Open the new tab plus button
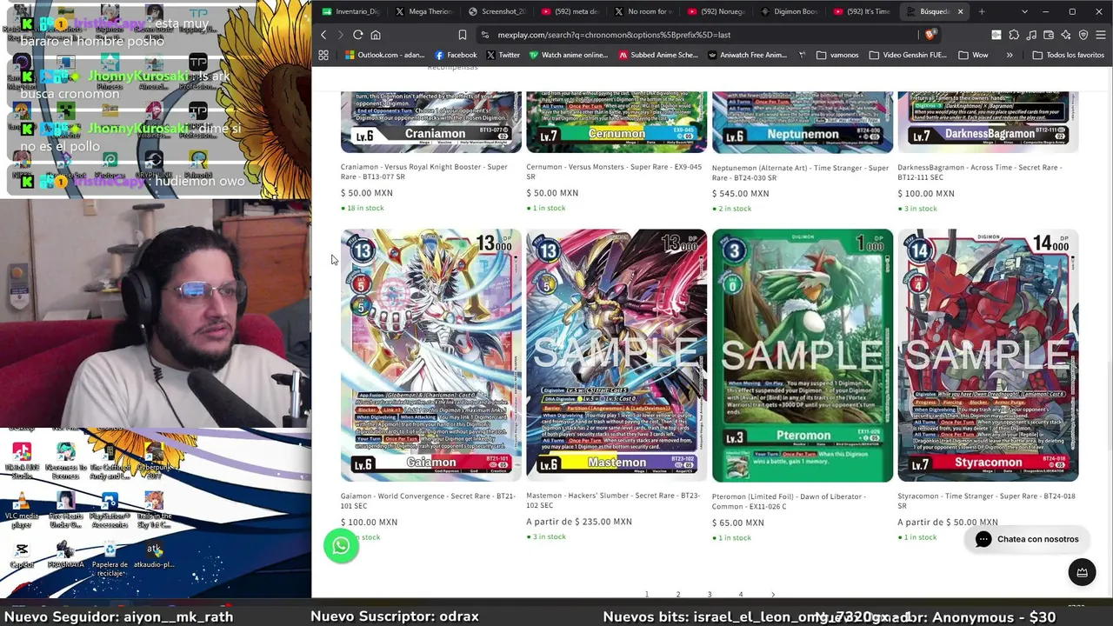Screen dimensions: 1113x626 coord(982,11)
